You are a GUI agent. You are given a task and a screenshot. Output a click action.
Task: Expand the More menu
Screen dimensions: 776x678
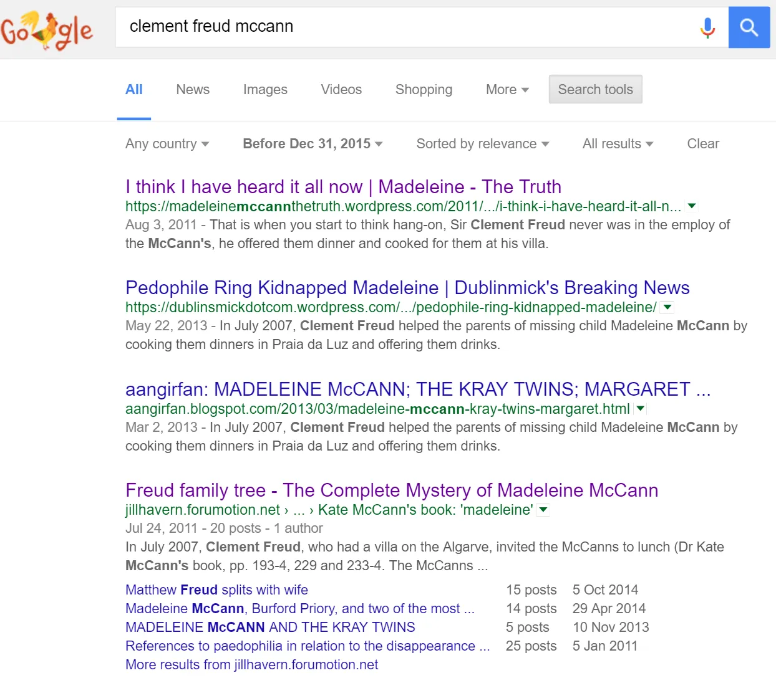pyautogui.click(x=507, y=90)
